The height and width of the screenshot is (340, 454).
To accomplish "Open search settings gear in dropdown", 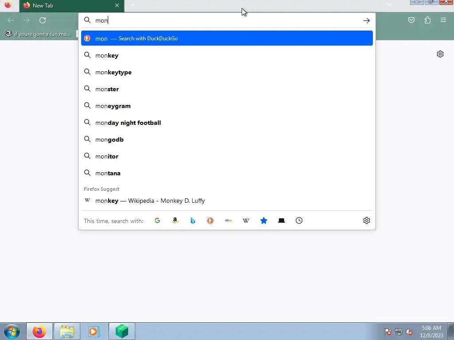I will coord(367,220).
